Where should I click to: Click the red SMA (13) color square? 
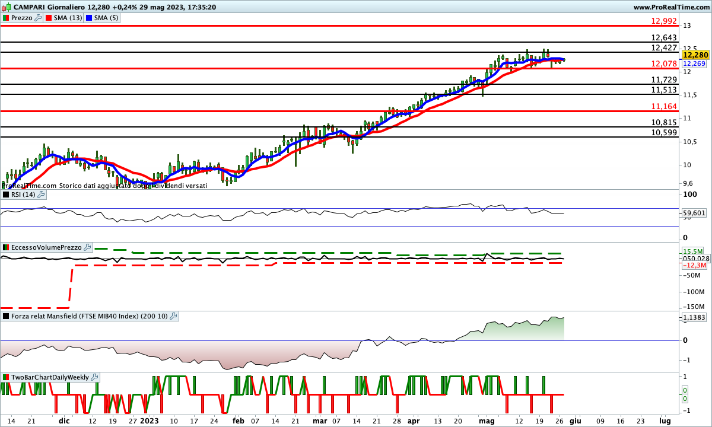click(47, 18)
